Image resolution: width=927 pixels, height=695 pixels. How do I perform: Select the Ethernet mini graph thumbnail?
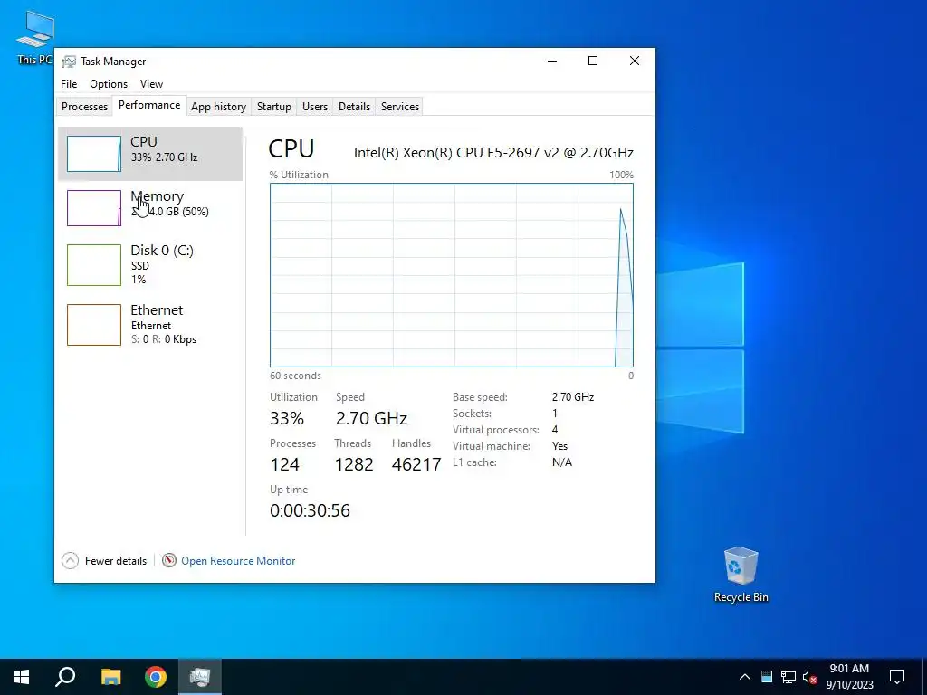(94, 325)
